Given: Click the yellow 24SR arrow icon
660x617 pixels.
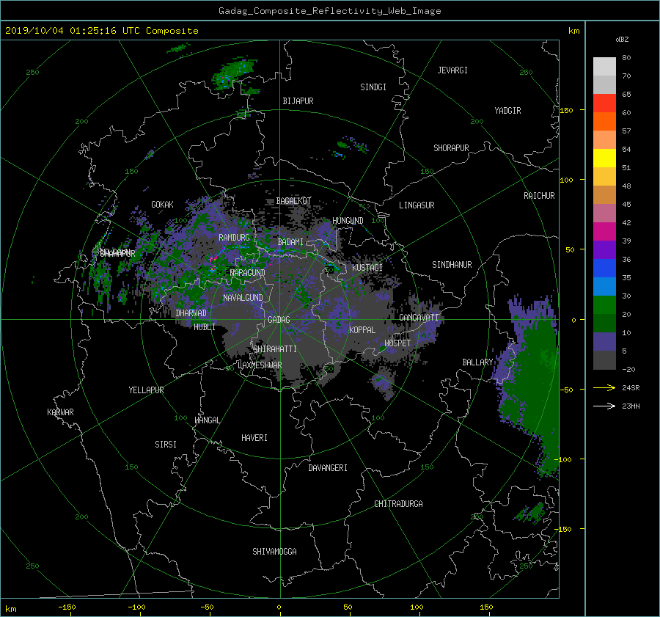Looking at the screenshot, I should 604,387.
